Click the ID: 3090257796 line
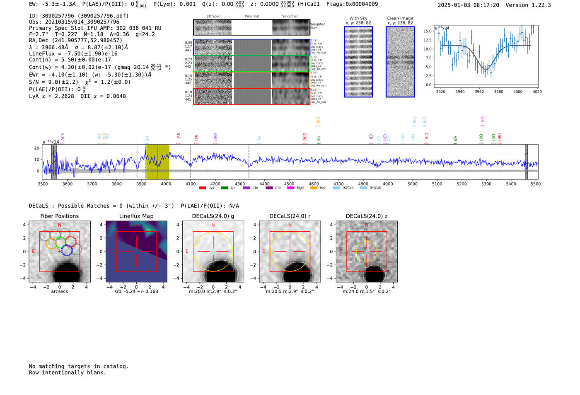 point(79,16)
